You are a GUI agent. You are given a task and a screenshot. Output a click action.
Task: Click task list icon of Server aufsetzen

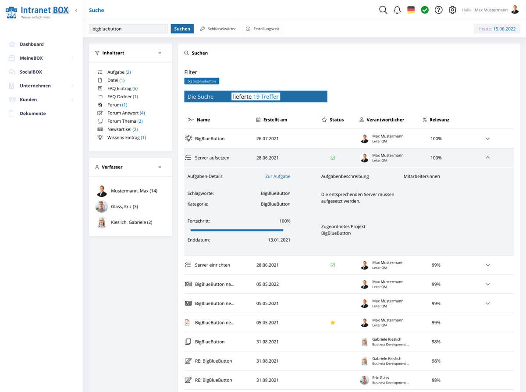[188, 158]
